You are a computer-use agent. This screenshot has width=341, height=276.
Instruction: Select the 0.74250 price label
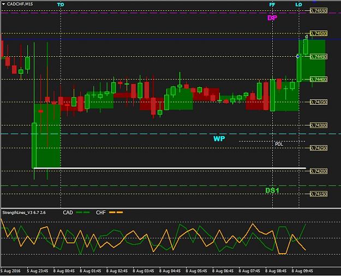click(x=319, y=148)
